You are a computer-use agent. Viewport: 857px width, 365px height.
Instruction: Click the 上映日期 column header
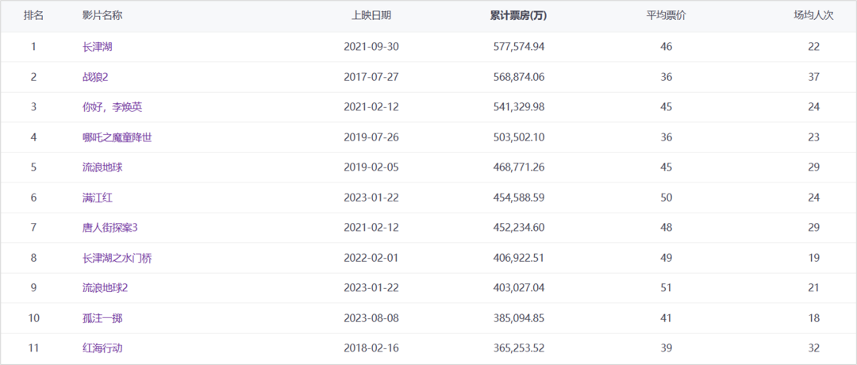[371, 16]
